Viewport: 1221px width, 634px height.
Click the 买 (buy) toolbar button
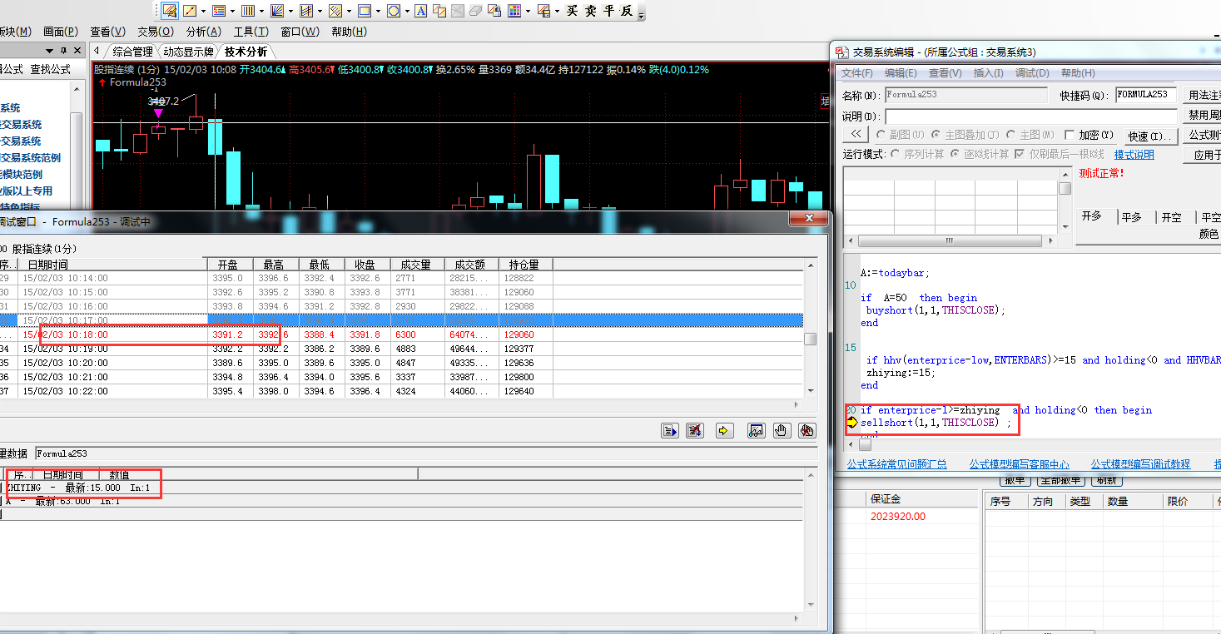[x=573, y=11]
